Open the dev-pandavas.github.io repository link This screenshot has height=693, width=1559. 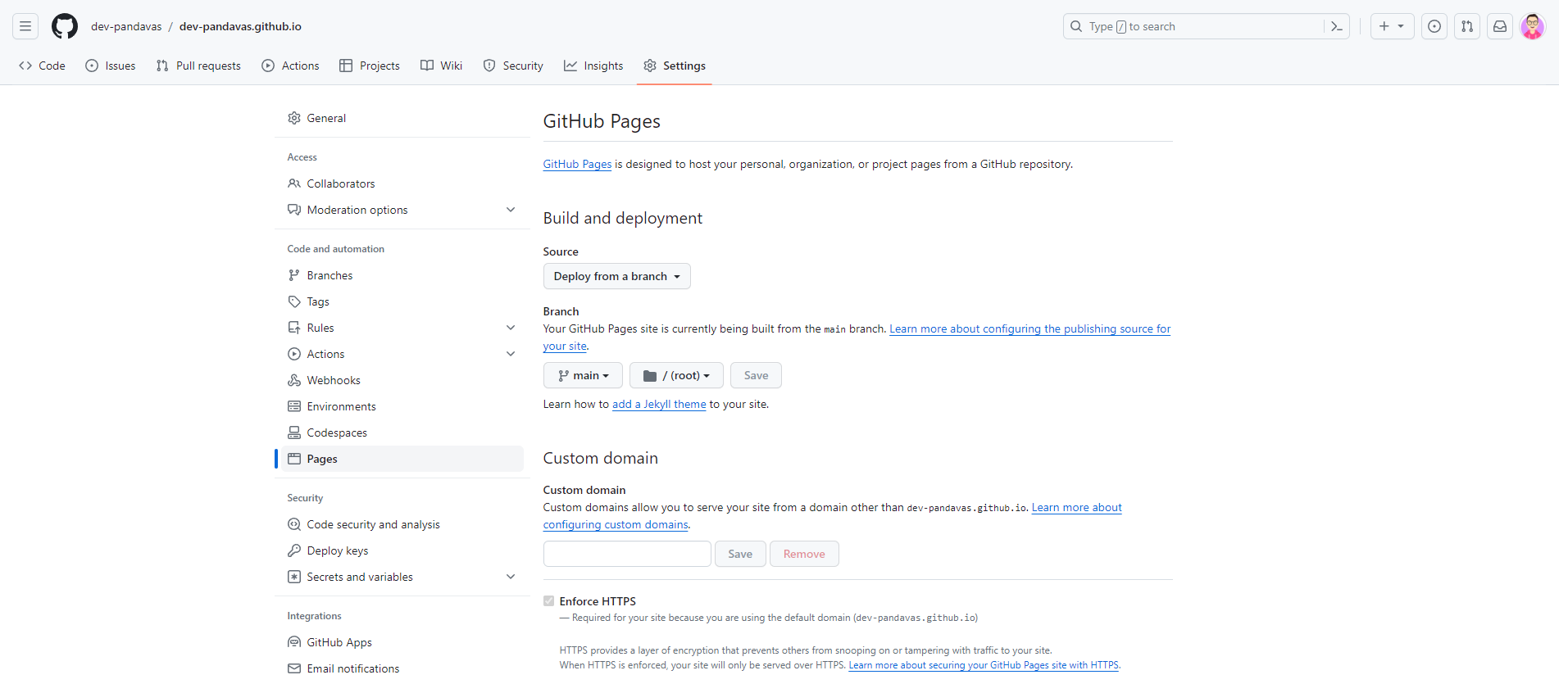pos(240,26)
